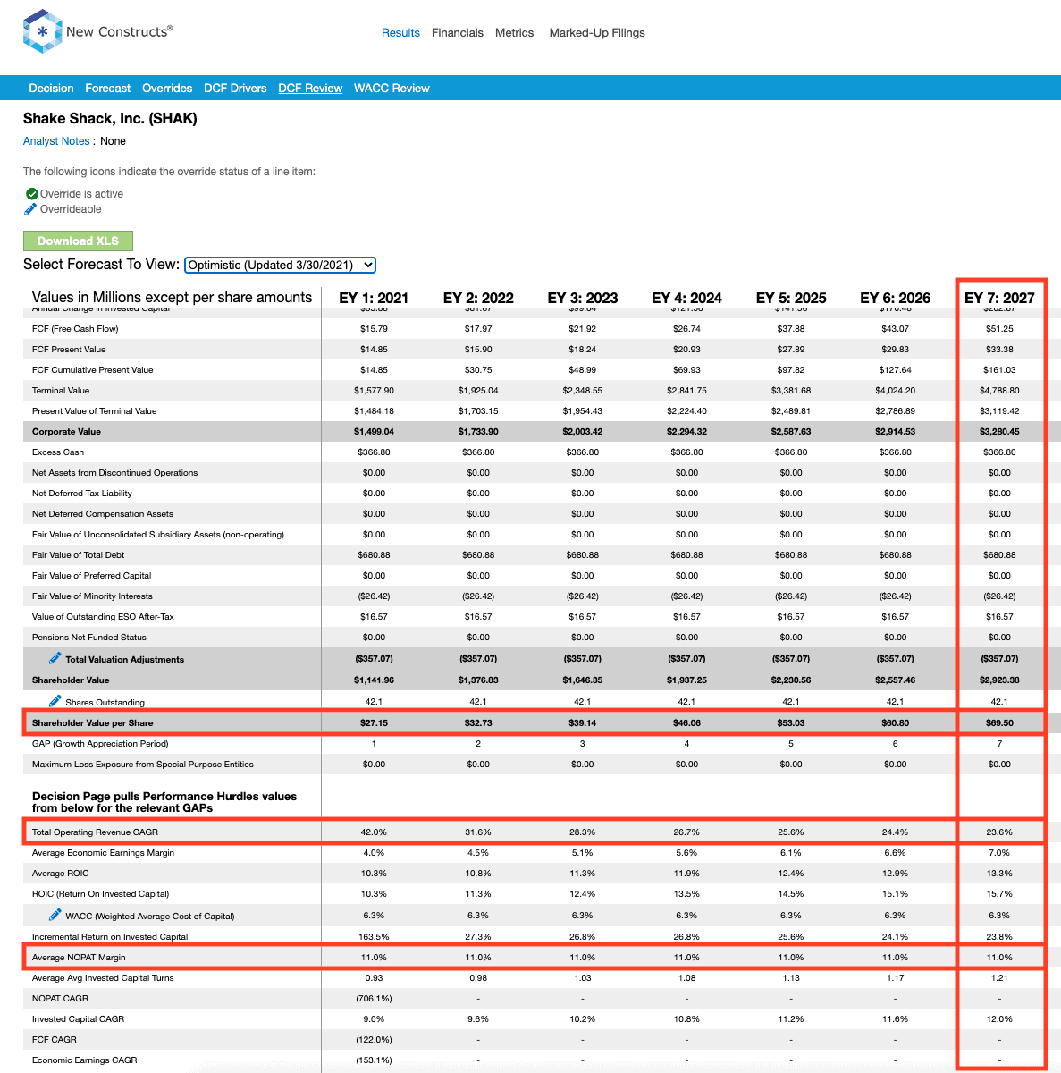Open the WACC Review tab
The width and height of the screenshot is (1061, 1073).
point(392,89)
